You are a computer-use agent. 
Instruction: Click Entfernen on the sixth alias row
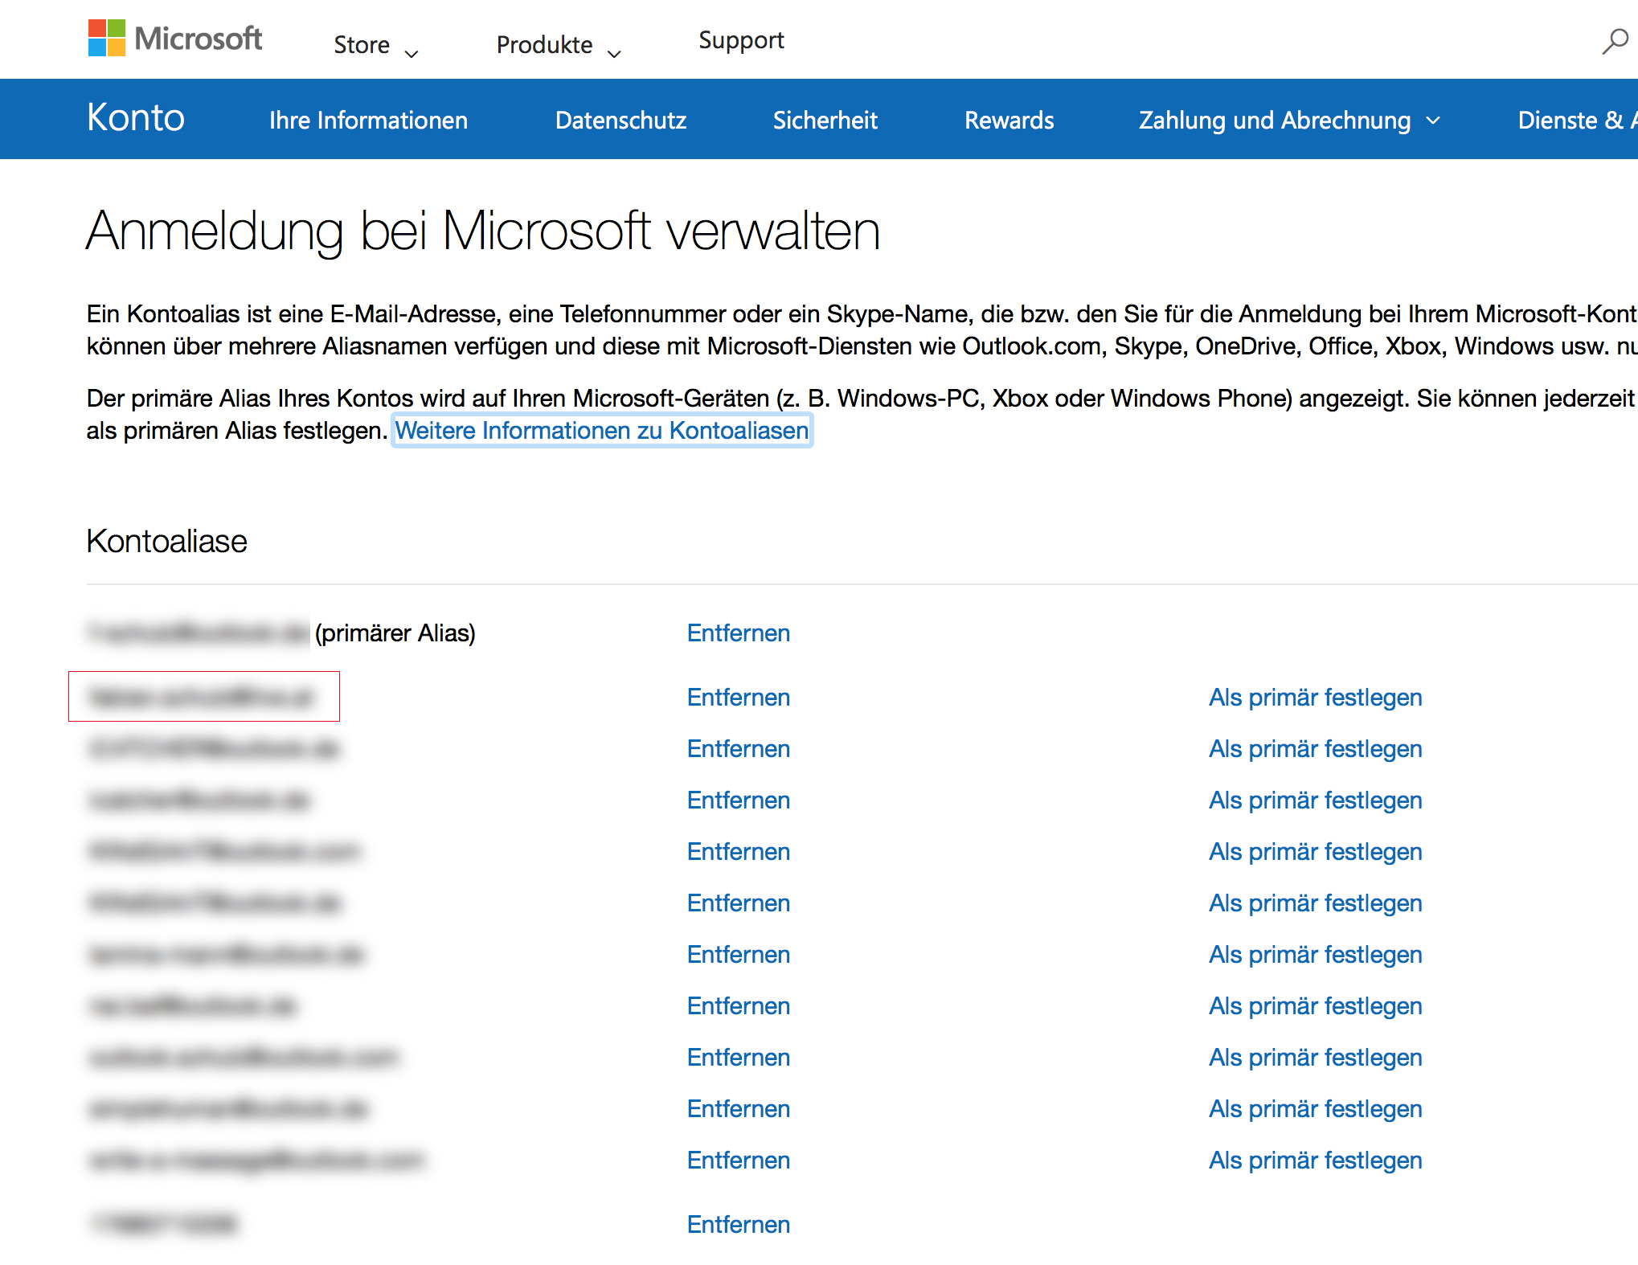click(738, 903)
